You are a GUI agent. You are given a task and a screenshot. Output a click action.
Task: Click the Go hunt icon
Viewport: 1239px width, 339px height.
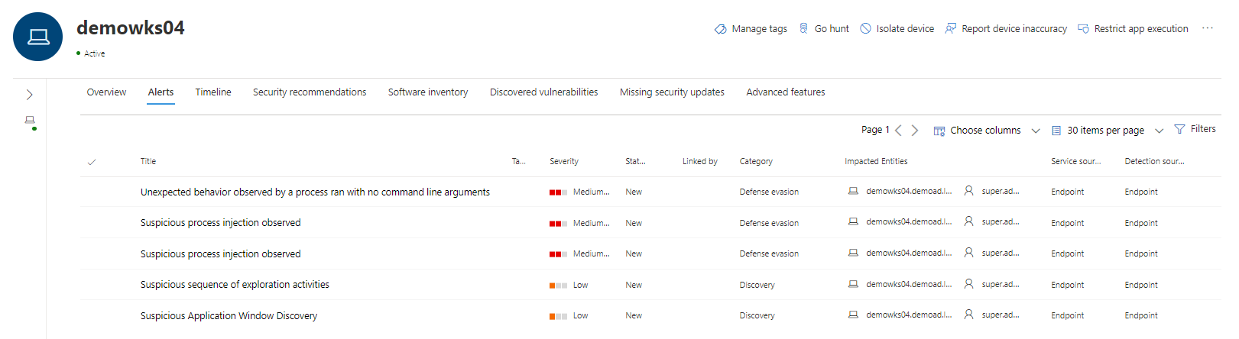tap(803, 28)
